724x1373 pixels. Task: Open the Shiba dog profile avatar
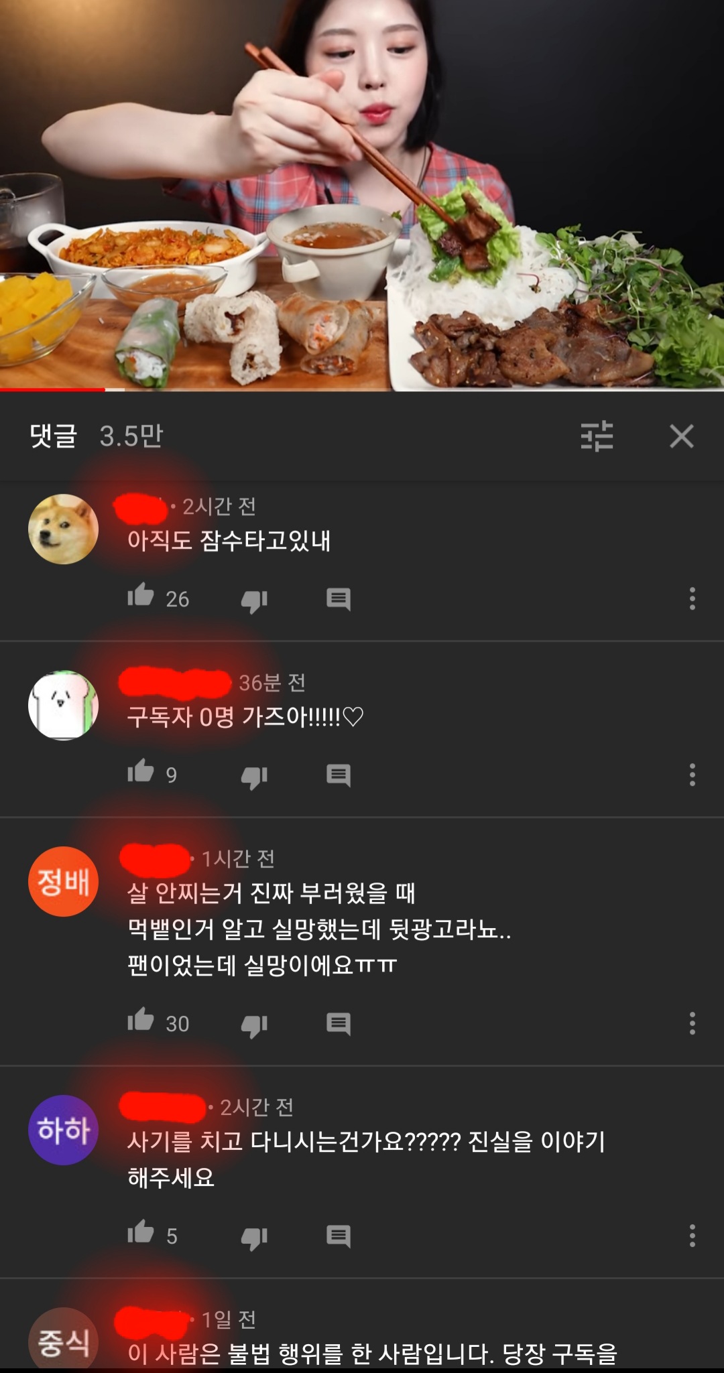(64, 529)
